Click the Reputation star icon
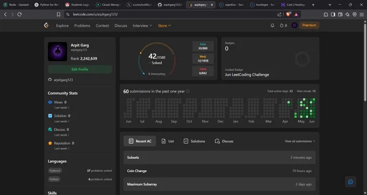367x195 pixels. (x=50, y=143)
